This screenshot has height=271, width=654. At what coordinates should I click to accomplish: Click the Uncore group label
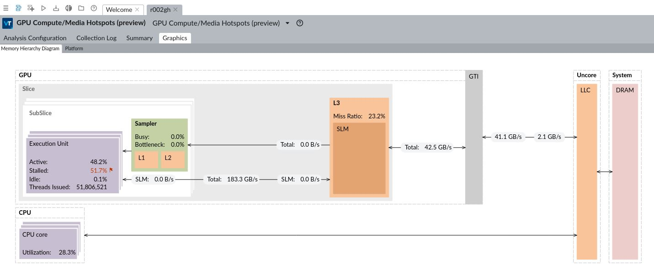tap(586, 75)
